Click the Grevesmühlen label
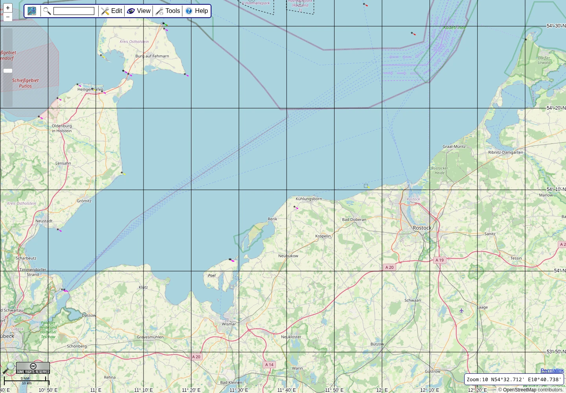Image resolution: width=566 pixels, height=393 pixels. tap(150, 337)
